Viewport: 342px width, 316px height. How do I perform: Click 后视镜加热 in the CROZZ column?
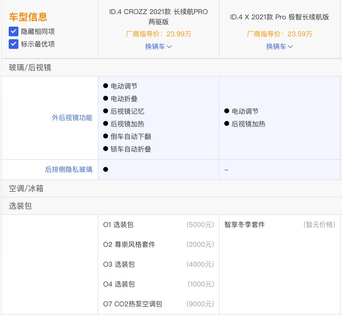click(x=127, y=124)
